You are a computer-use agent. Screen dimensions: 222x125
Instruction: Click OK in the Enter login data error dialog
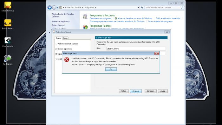(111, 69)
